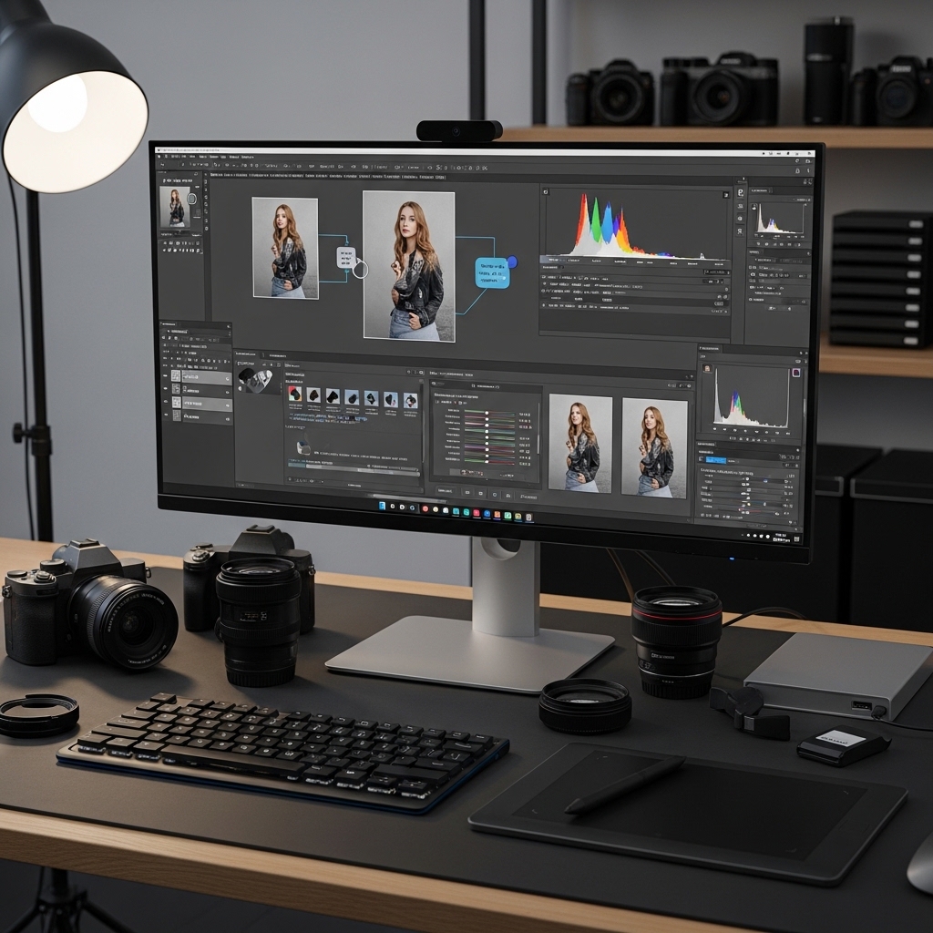
Task: Select the left portrait thumbnail in the bottom preview pair
Action: coord(580,445)
